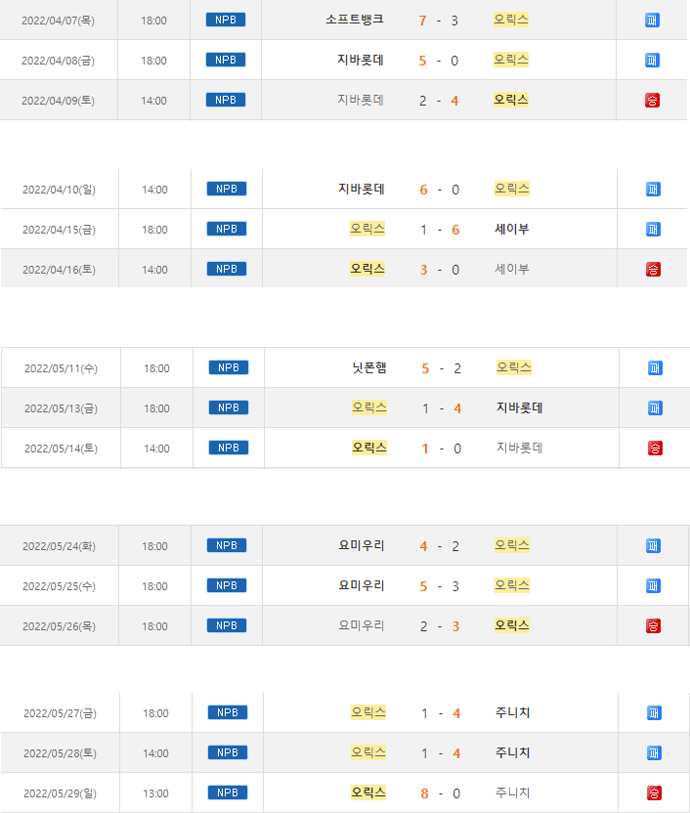This screenshot has width=690, height=813.
Task: Click the NPB badge in the 2022/05/25 row
Action: [226, 585]
